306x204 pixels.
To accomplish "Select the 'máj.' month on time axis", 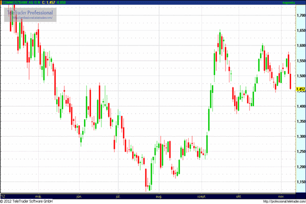I will tap(37, 195).
